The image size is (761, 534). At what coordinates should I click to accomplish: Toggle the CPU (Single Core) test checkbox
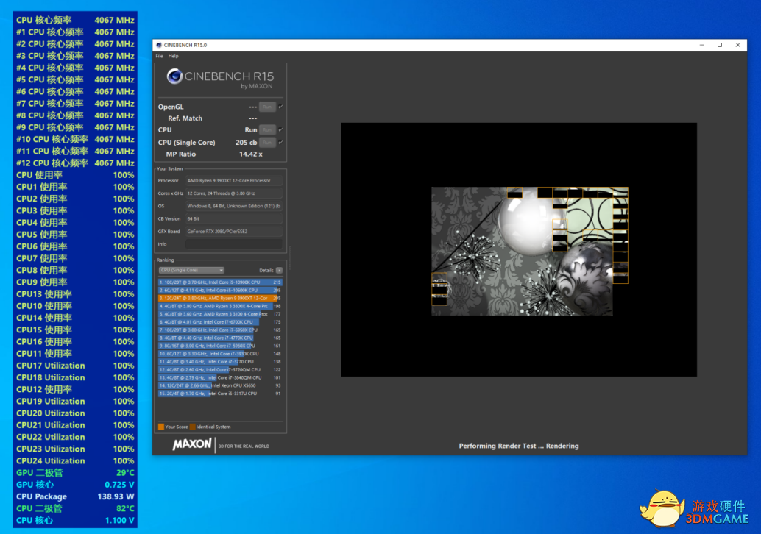280,143
